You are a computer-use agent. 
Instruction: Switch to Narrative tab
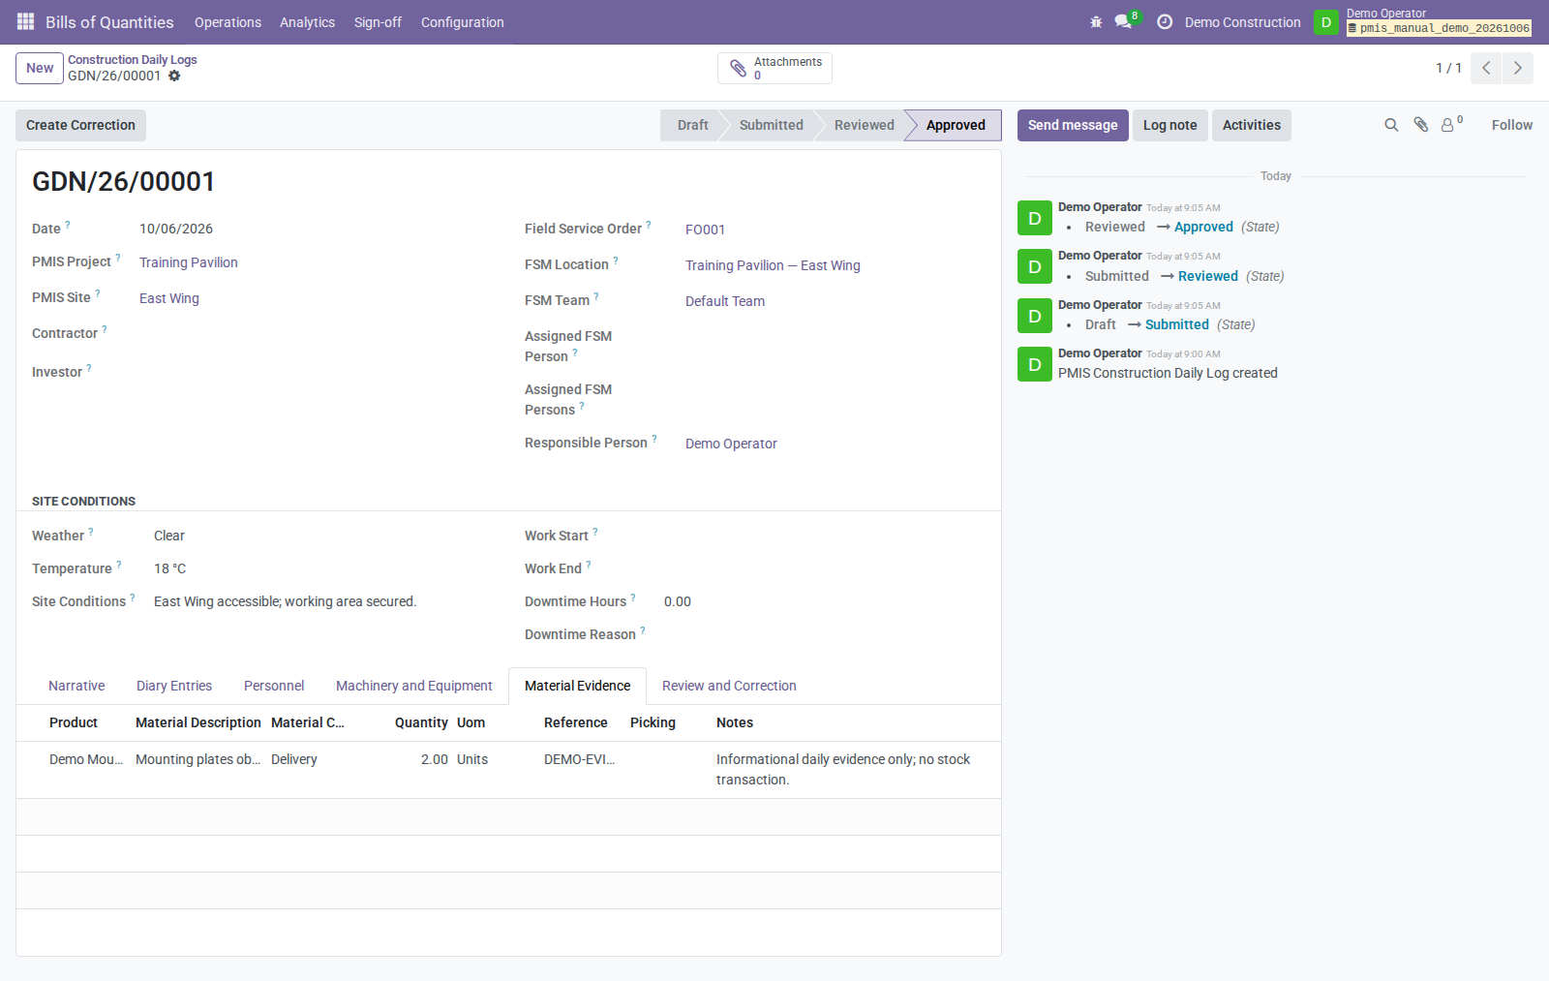(76, 686)
